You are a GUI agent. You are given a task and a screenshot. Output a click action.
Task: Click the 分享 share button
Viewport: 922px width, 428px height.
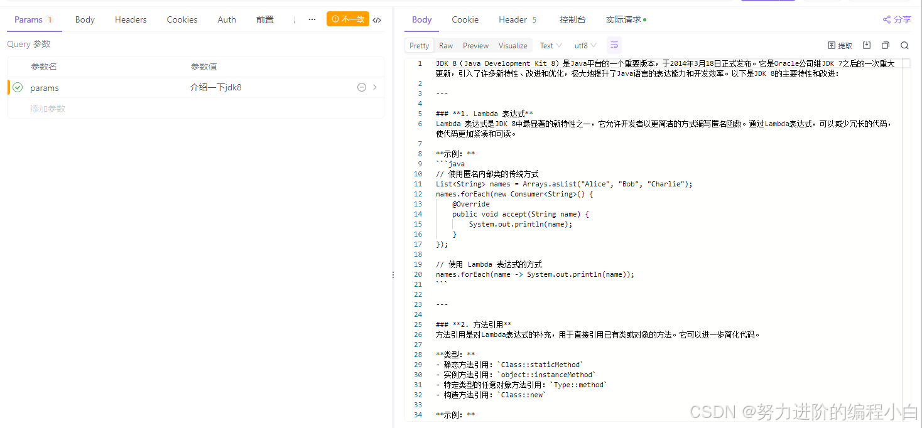(897, 19)
